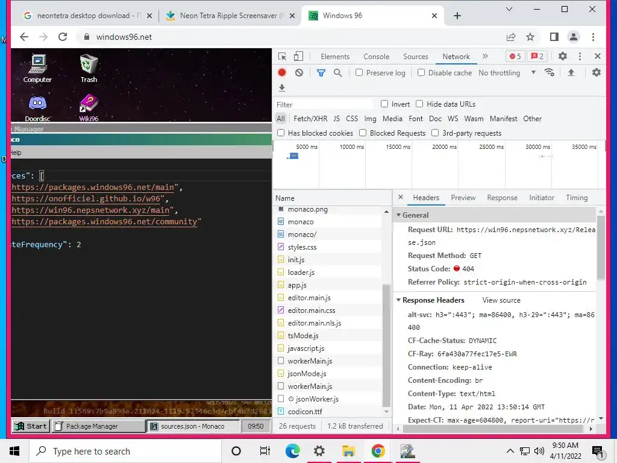Viewport: 617px width, 463px height.
Task: Share this page icon in address bar
Action: pos(511,37)
